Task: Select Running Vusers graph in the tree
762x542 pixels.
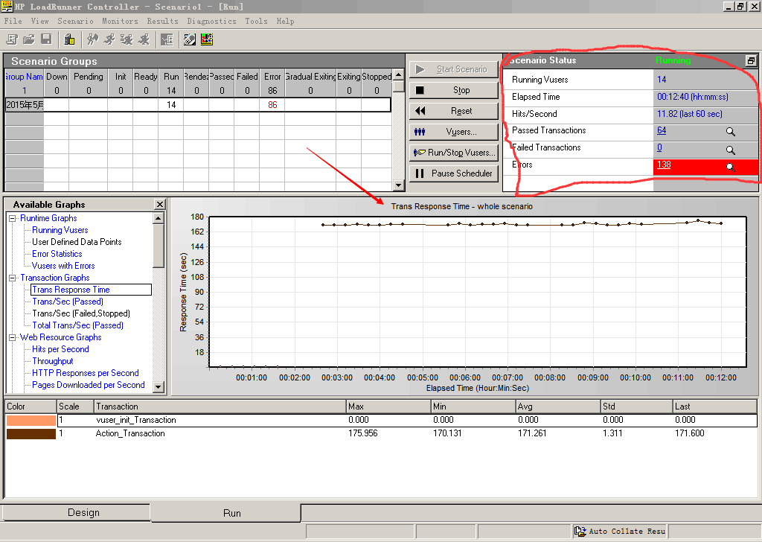Action: [x=60, y=230]
